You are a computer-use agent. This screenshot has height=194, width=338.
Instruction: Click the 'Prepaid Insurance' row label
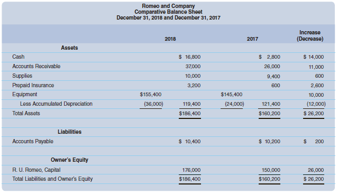coord(33,86)
